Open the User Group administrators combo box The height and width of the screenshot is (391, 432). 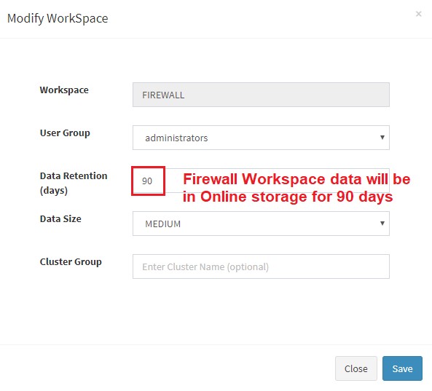point(261,138)
